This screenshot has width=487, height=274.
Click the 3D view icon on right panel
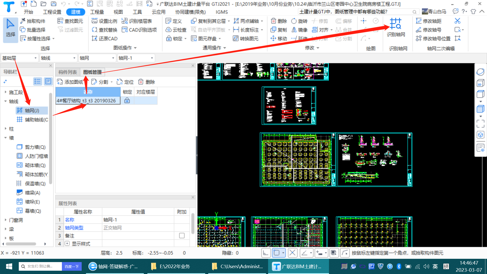480,83
